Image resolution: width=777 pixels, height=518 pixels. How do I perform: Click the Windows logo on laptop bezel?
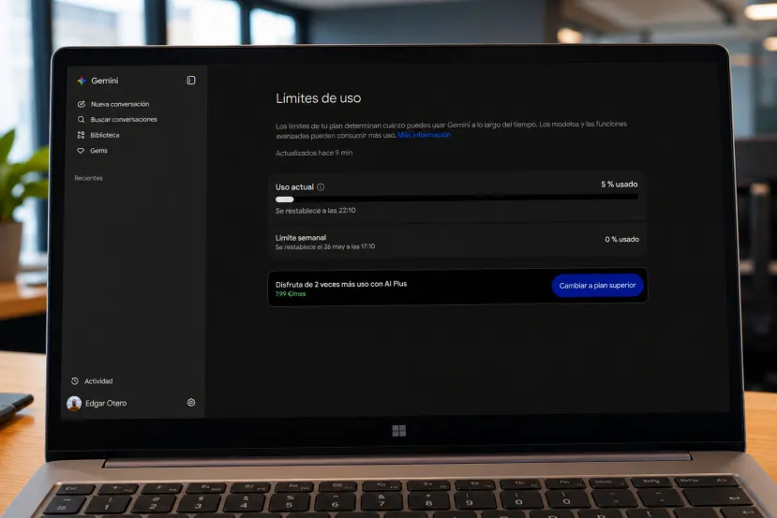coord(399,431)
